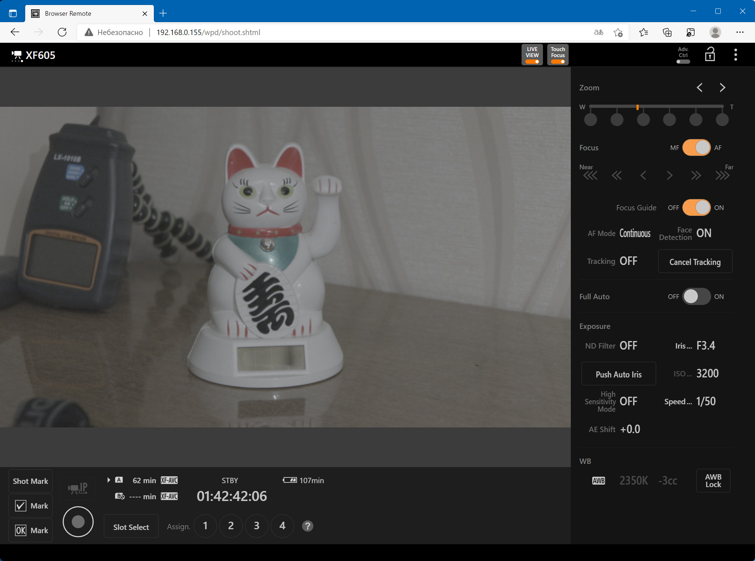This screenshot has height=561, width=755.
Task: Click the fastest Far focus triple arrow
Action: (722, 175)
